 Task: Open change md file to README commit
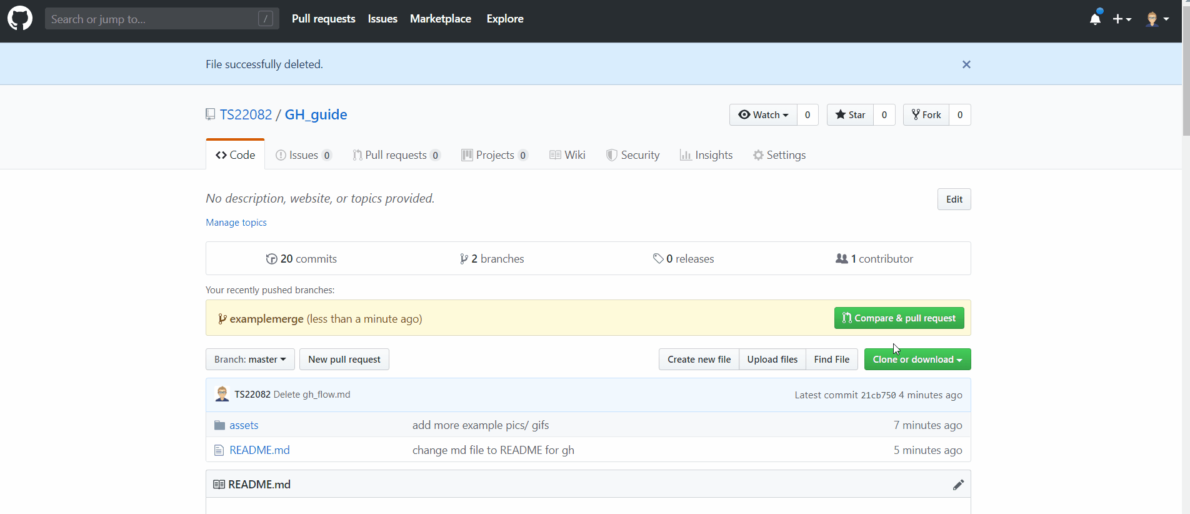click(x=493, y=450)
